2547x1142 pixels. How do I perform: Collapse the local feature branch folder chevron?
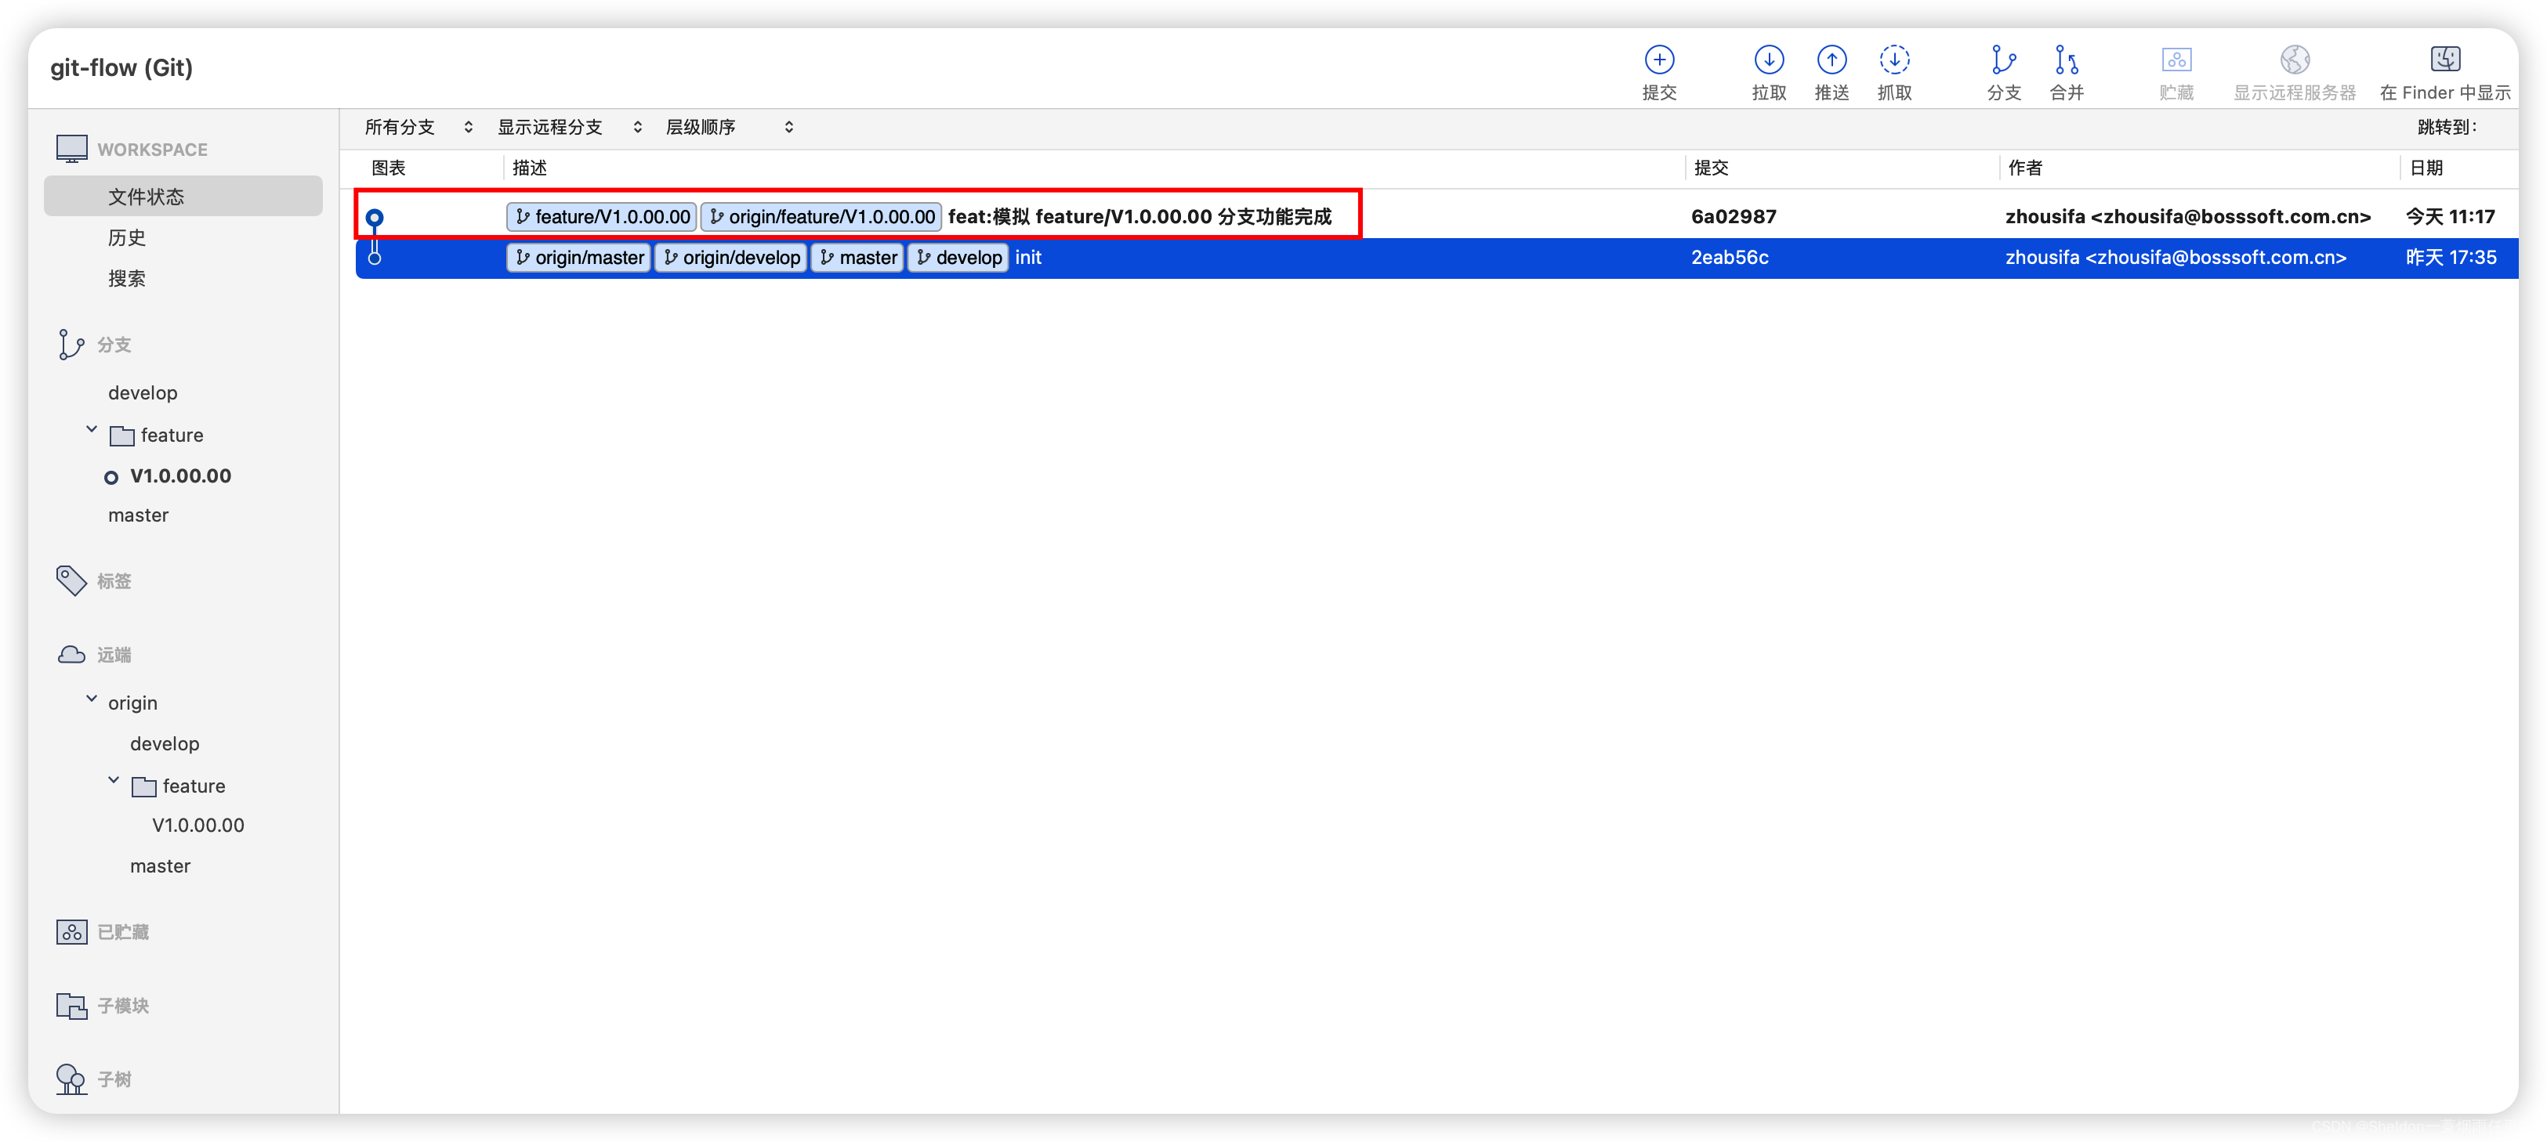[92, 431]
